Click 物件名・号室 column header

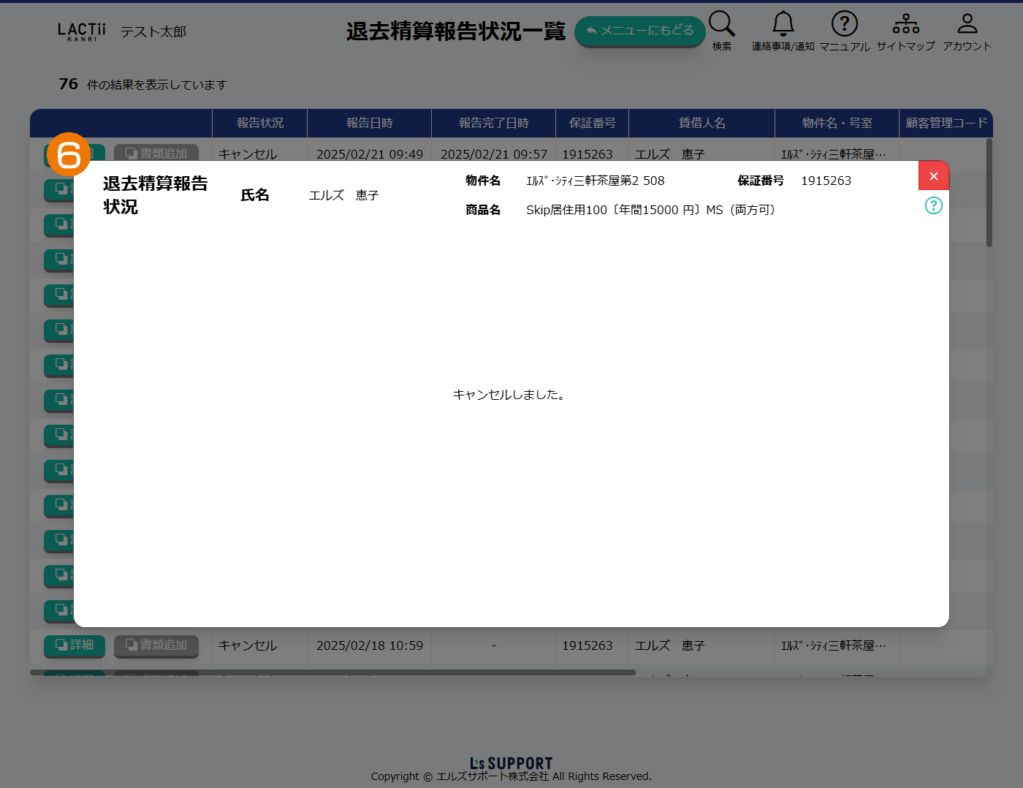point(837,123)
